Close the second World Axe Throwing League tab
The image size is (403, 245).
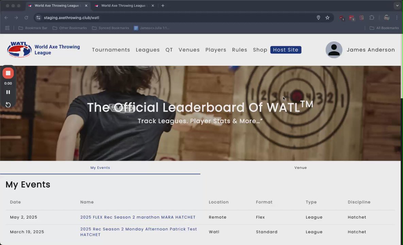[153, 6]
